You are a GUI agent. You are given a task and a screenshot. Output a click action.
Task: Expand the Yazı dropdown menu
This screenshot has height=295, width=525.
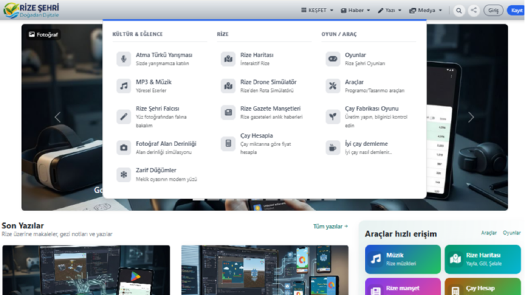coord(389,11)
